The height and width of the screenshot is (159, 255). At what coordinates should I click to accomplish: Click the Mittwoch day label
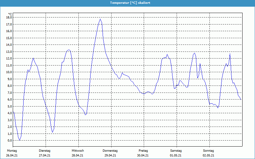pyautogui.click(x=78, y=151)
